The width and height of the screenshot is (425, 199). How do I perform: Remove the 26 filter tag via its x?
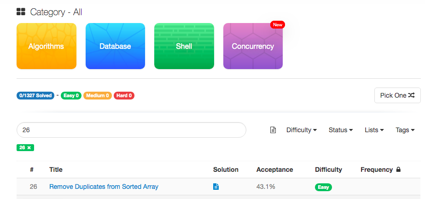coord(29,148)
